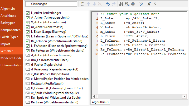Viewport: 189px width, 106px height.
Task: Click the editor's horizontal scrollbar left arrow
Action: point(93,96)
